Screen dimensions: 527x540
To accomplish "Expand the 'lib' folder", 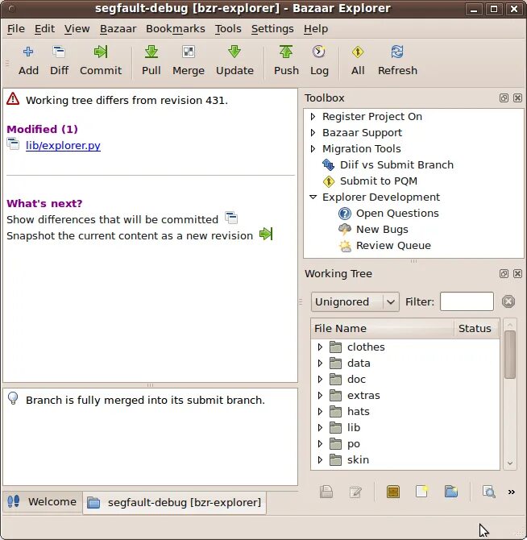I will pyautogui.click(x=320, y=427).
